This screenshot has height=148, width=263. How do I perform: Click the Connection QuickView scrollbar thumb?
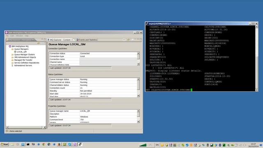[138, 57]
